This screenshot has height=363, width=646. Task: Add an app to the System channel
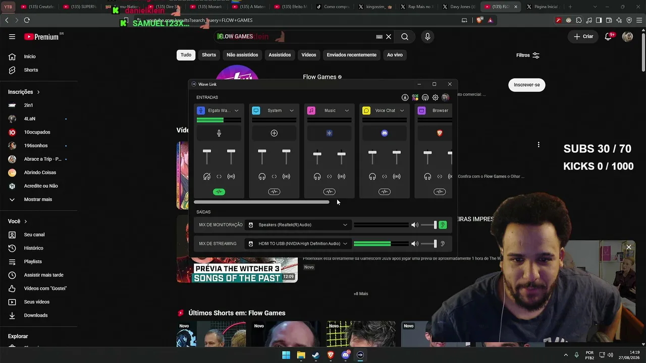[x=274, y=133]
